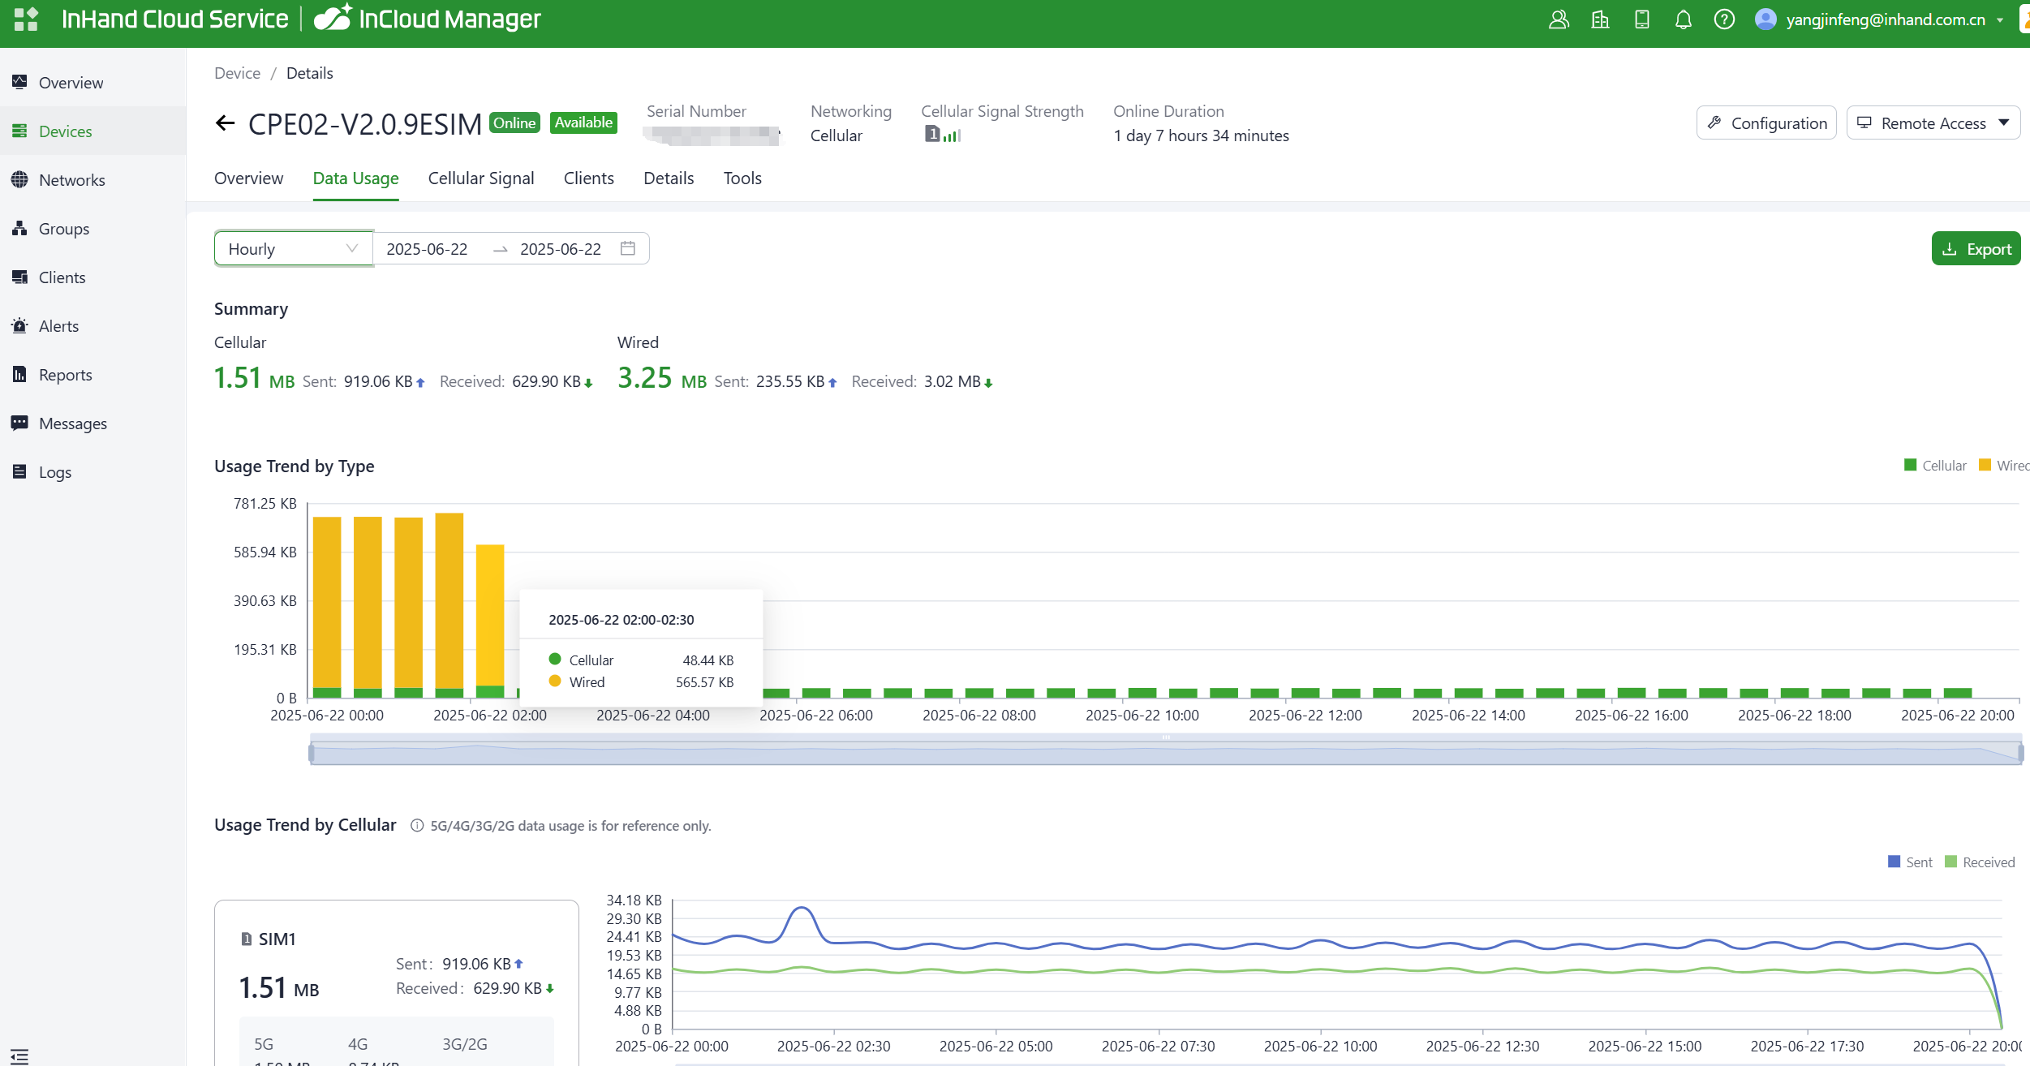
Task: Click the Configuration button
Action: click(x=1766, y=123)
